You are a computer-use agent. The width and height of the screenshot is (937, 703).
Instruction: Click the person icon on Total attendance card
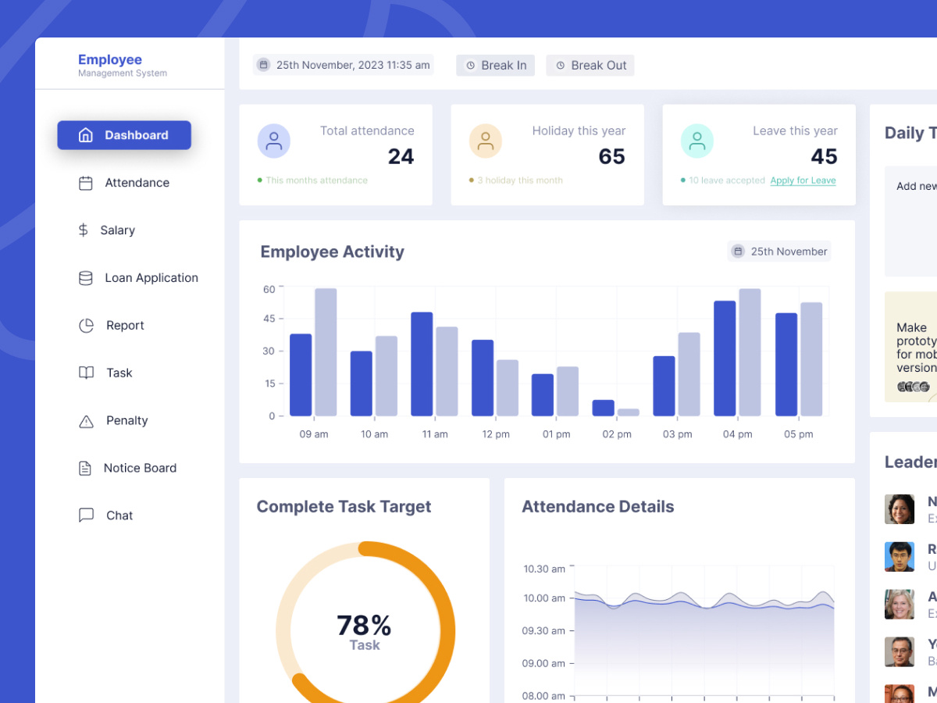pyautogui.click(x=274, y=140)
